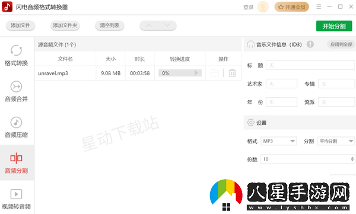Click the 年份 input field
Image resolution: width=356 pixels, height=214 pixels.
click(281, 102)
